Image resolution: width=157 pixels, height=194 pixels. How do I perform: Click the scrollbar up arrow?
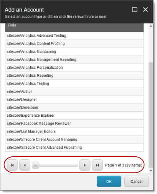pyautogui.click(x=151, y=26)
